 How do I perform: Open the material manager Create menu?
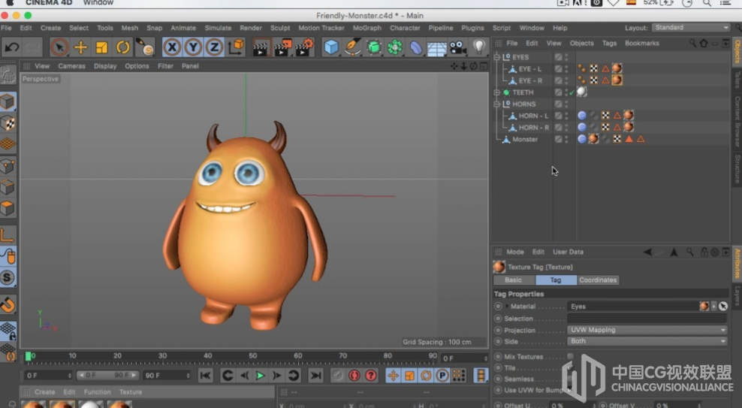[44, 392]
